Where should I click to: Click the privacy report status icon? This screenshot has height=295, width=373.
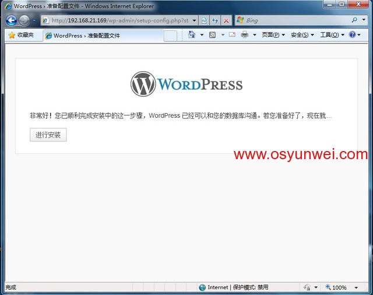click(x=307, y=287)
